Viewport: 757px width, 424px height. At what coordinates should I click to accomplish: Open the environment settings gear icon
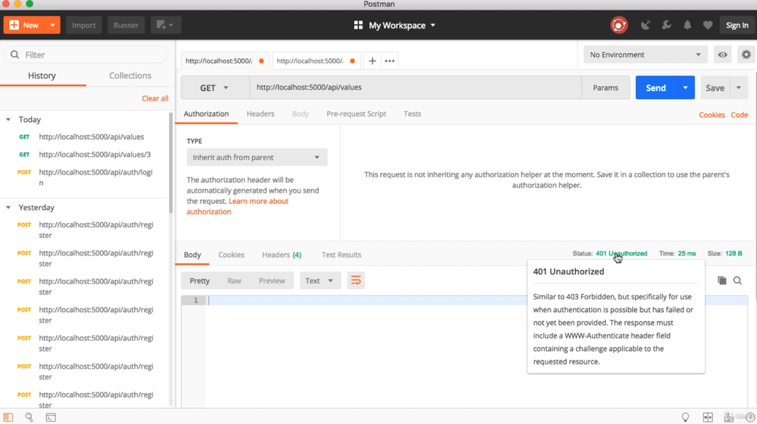[746, 54]
